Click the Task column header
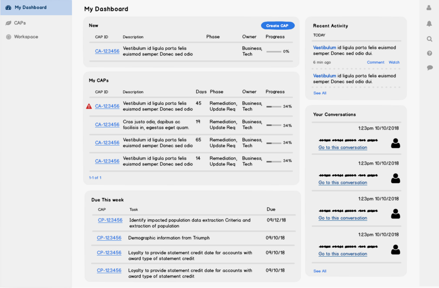 (x=134, y=209)
